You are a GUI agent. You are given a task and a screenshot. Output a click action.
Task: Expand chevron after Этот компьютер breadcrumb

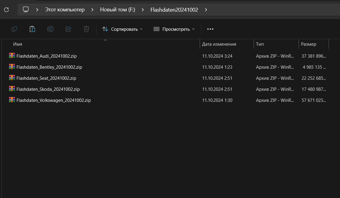92,10
